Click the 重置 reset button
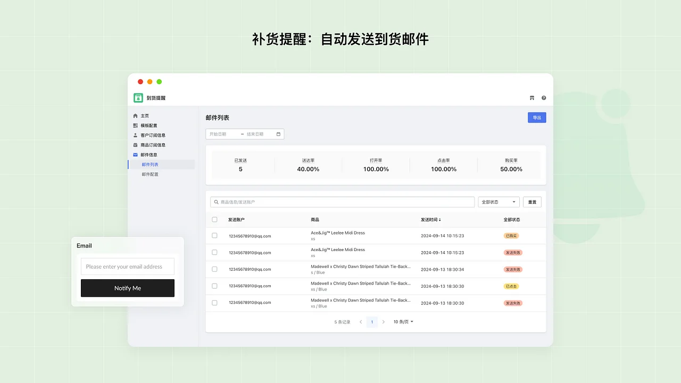This screenshot has height=383, width=681. pyautogui.click(x=532, y=202)
